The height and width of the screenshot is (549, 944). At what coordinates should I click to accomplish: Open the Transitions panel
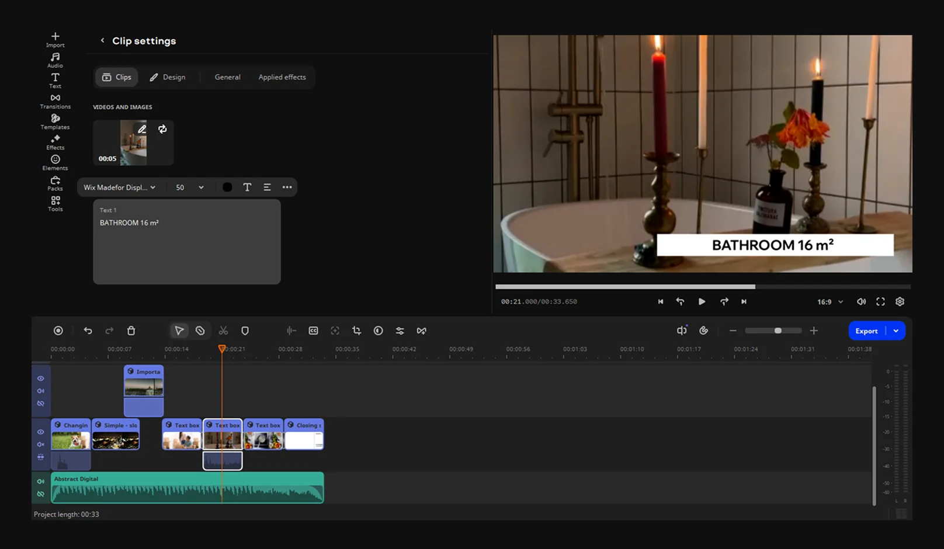click(x=55, y=101)
